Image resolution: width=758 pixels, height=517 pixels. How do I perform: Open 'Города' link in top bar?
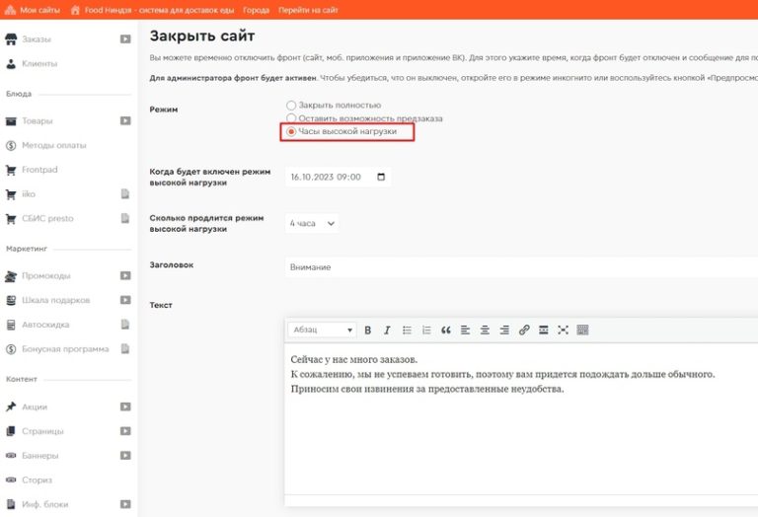pyautogui.click(x=258, y=9)
